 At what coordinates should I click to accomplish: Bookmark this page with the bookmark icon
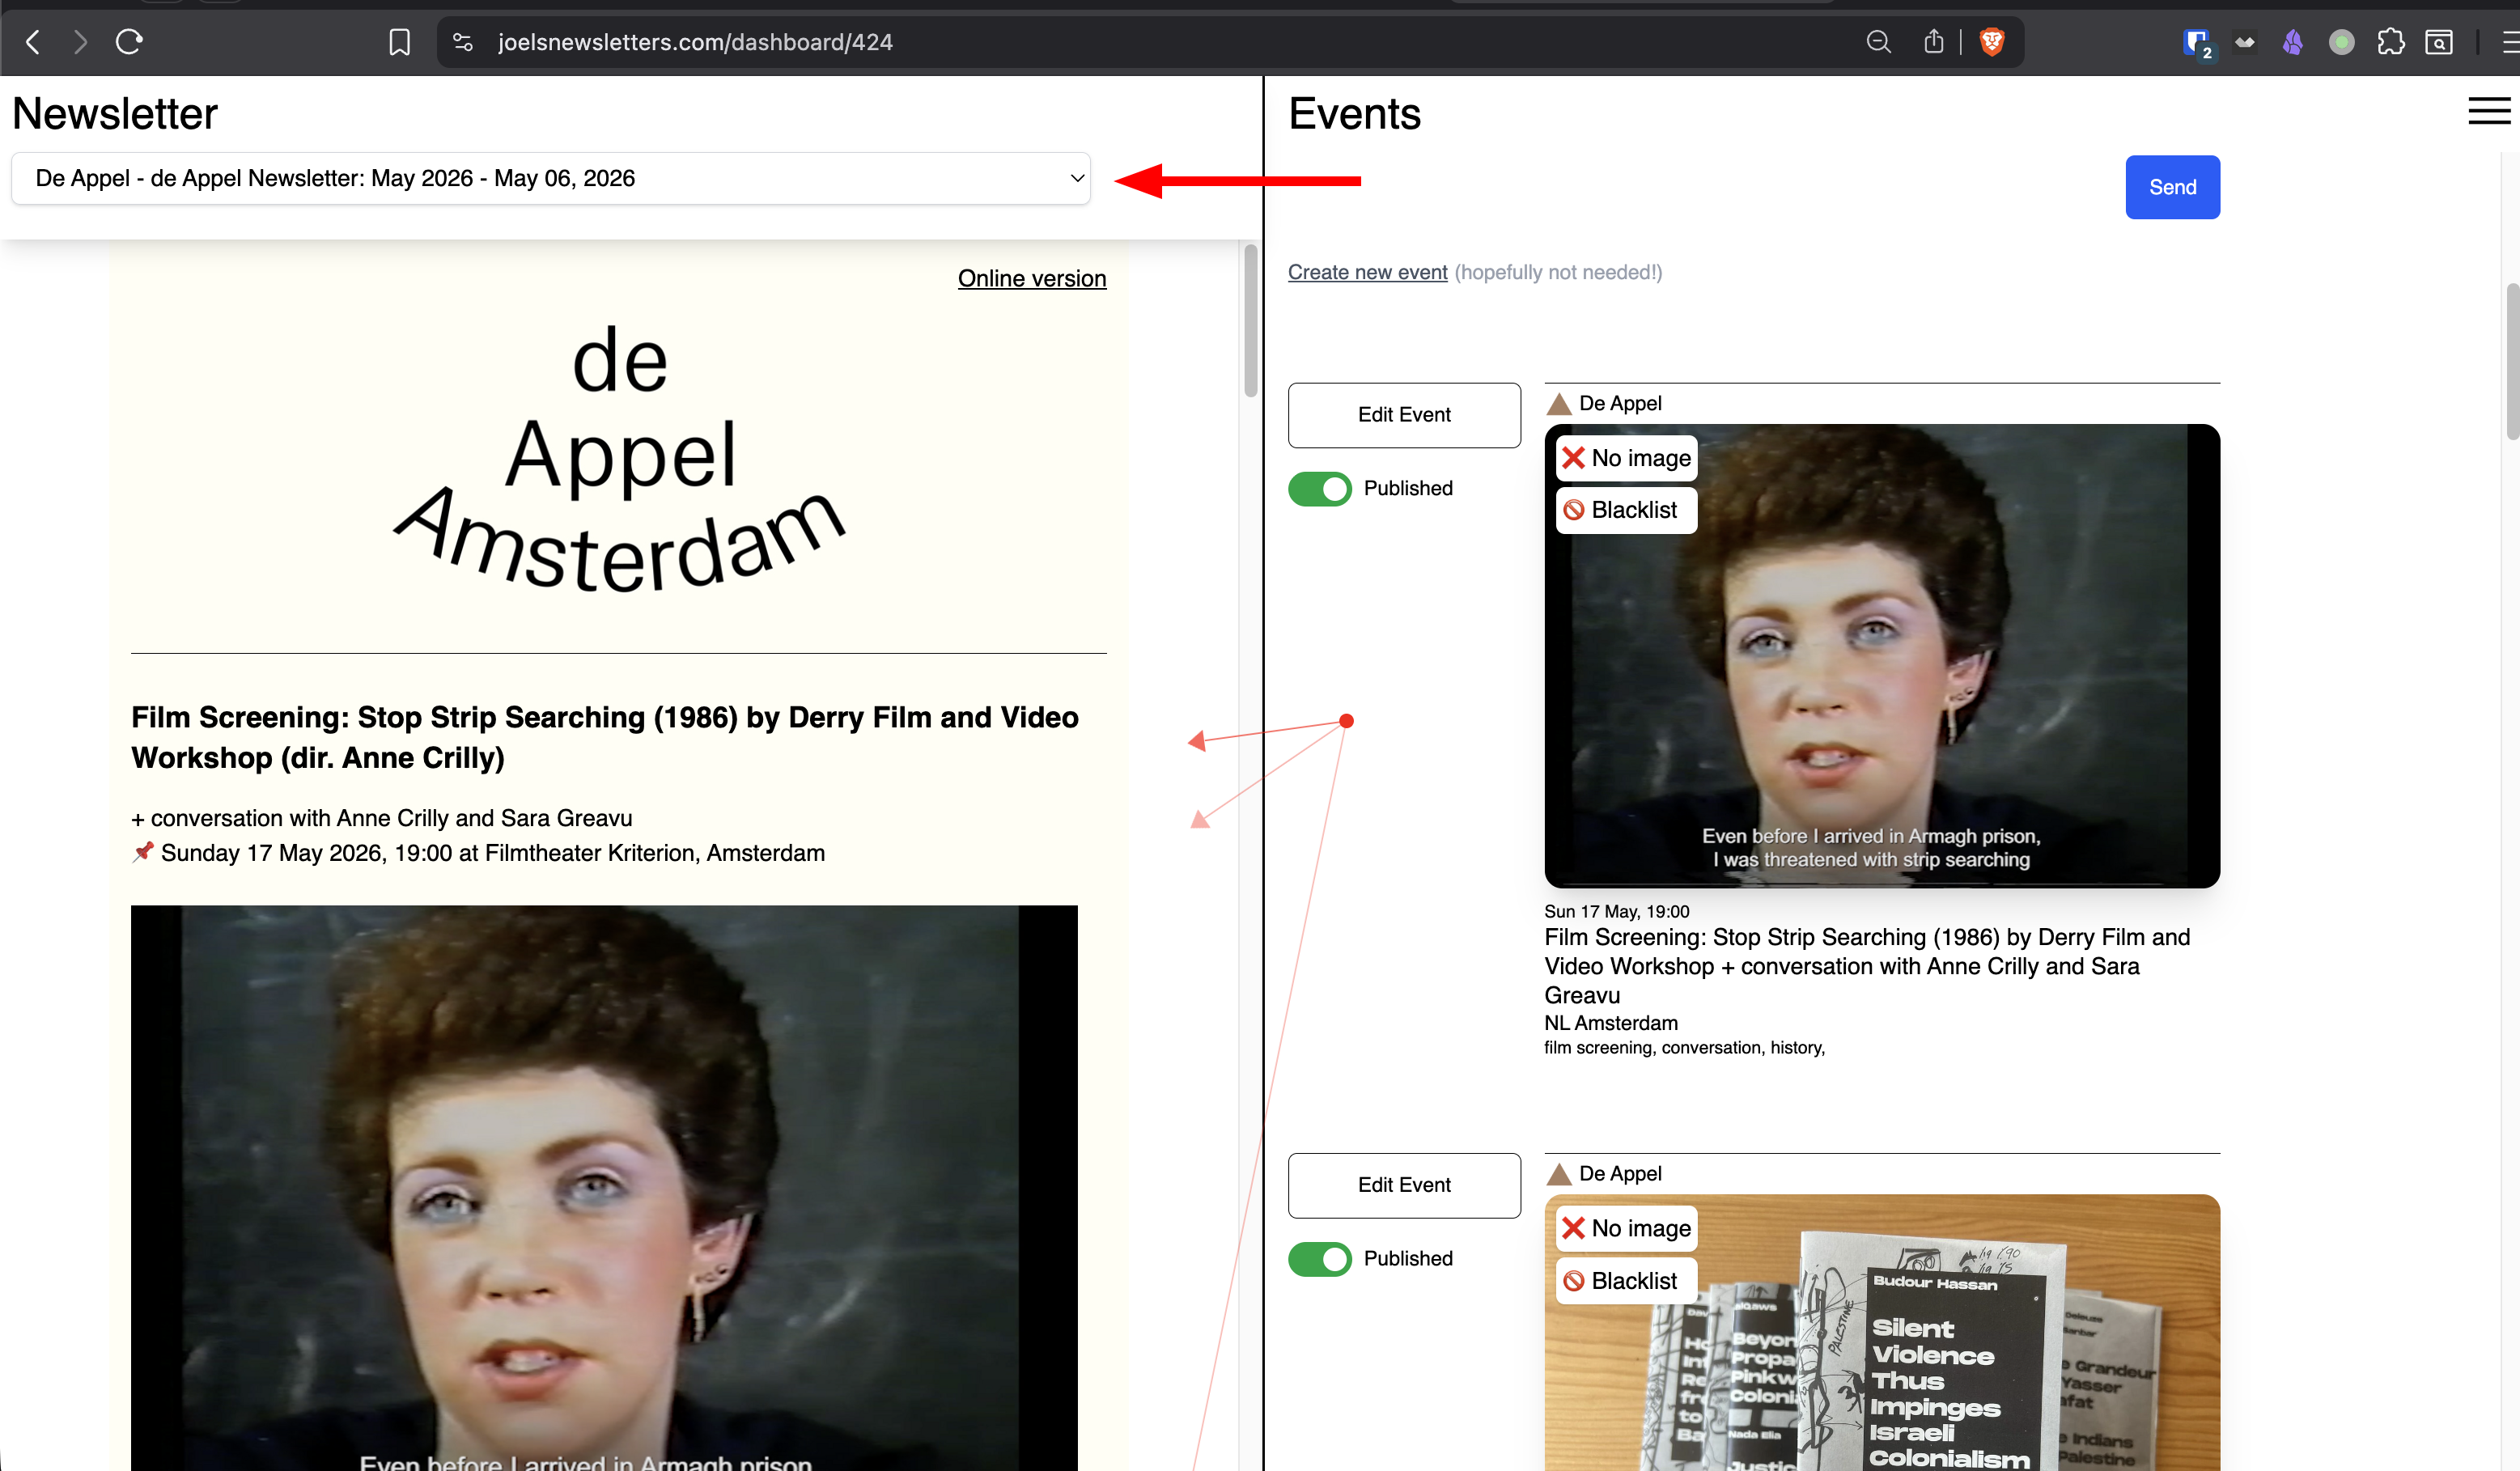399,42
